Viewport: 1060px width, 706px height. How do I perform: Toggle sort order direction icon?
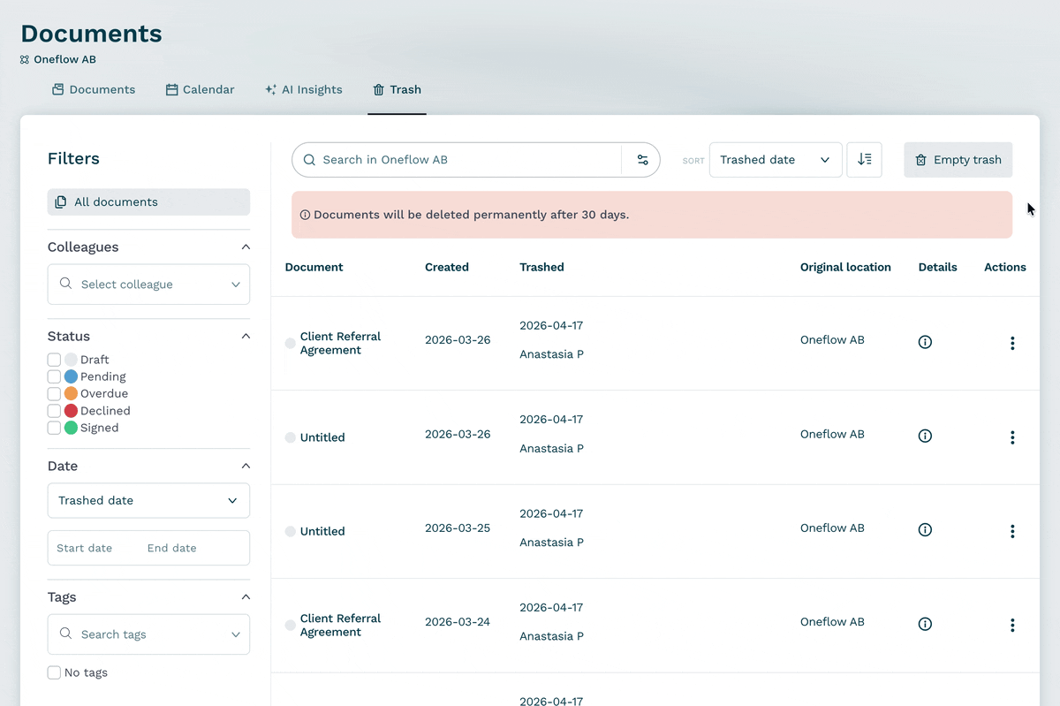[864, 160]
